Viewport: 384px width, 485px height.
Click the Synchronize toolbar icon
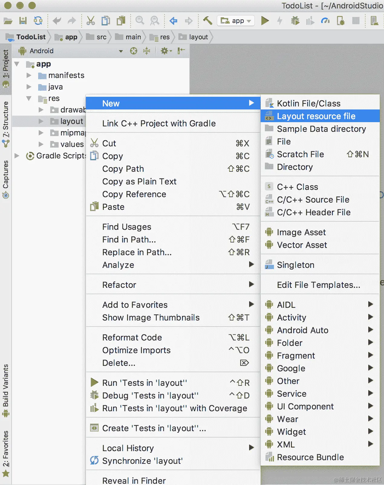tap(38, 21)
